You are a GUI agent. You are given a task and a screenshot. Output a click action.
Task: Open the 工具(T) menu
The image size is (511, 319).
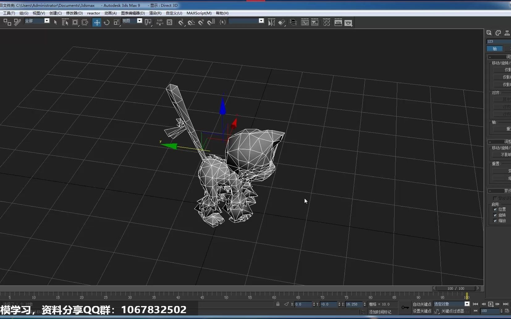coord(9,13)
